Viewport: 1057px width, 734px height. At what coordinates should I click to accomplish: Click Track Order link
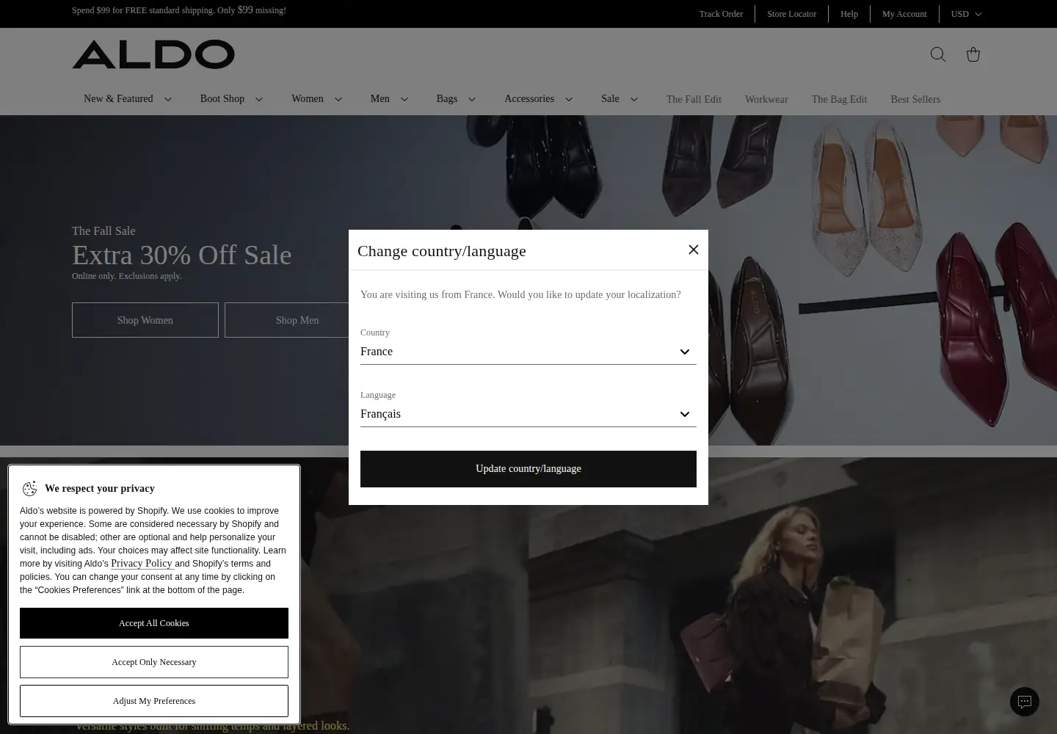[x=721, y=14]
